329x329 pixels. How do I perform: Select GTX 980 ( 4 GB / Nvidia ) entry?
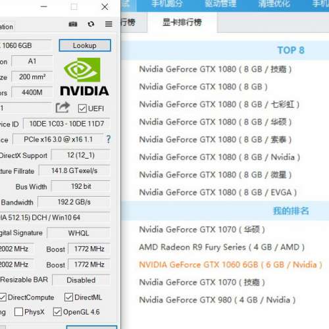217,300
